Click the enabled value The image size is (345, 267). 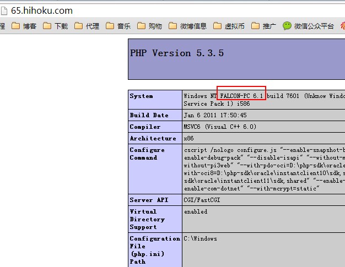pos(196,211)
